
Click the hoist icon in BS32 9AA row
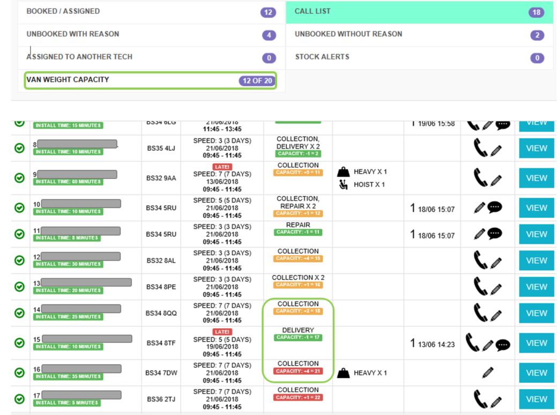click(343, 184)
